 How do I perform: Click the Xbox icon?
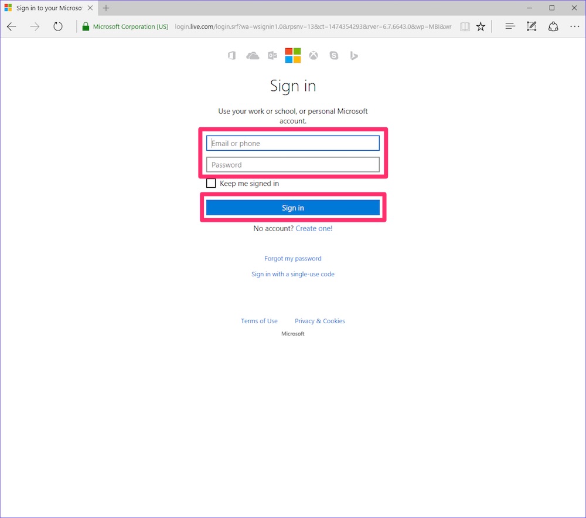(314, 56)
